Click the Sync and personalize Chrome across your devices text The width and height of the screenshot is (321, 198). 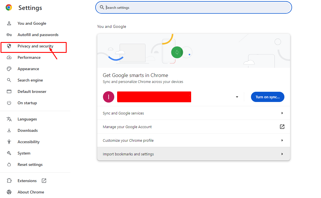pos(143,82)
